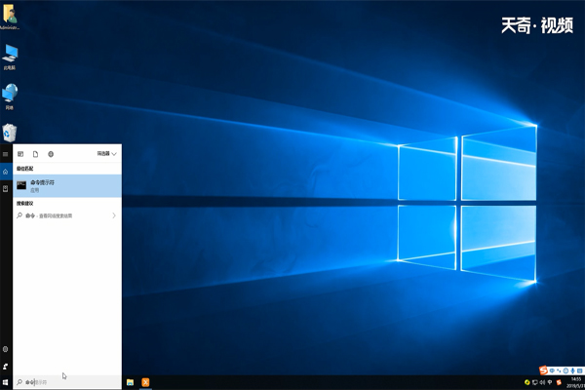Open the soft keyboard icon on Sogou bar
Image resolution: width=585 pixels, height=390 pixels.
tap(579, 370)
